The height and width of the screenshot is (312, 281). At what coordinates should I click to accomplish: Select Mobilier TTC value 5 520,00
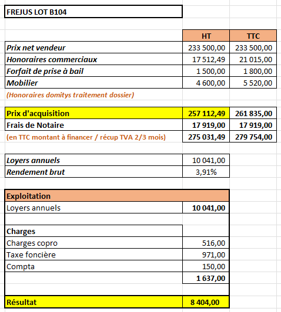point(253,83)
